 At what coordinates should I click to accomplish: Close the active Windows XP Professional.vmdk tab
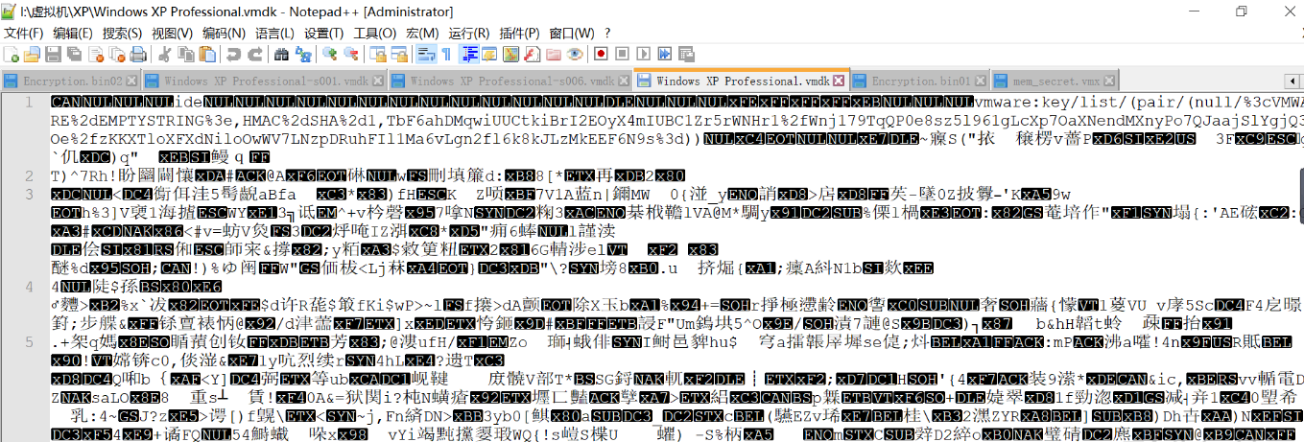[839, 81]
